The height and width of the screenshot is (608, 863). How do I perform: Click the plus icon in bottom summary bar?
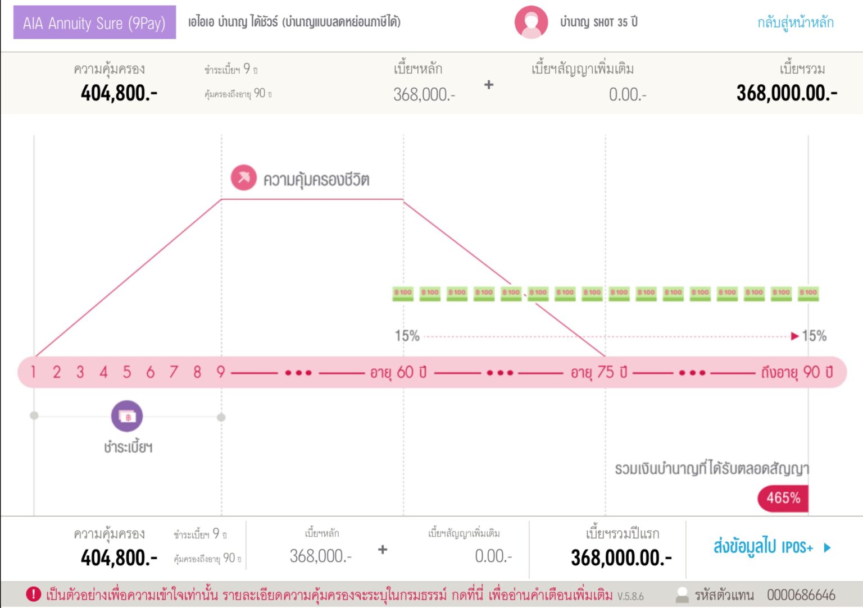point(383,551)
